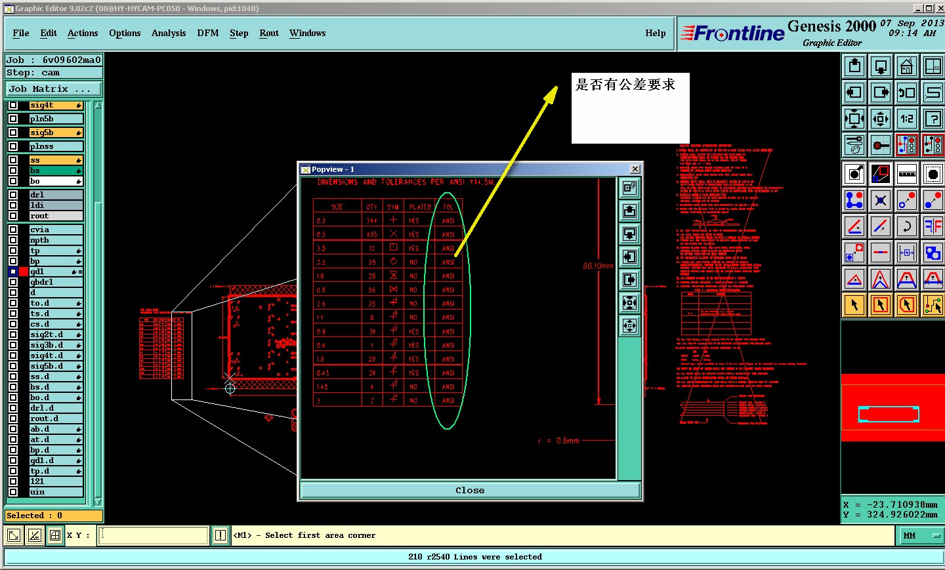Click the pan up icon in main toolbar

click(x=854, y=66)
